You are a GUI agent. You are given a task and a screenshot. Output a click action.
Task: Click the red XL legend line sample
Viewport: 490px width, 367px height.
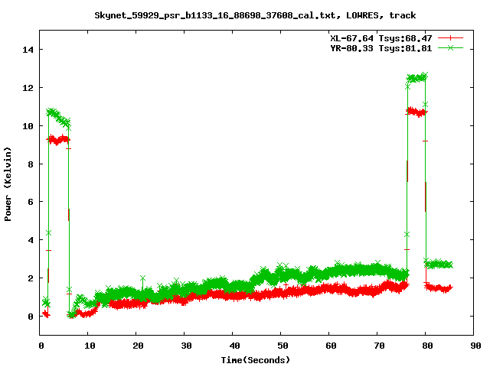(450, 38)
